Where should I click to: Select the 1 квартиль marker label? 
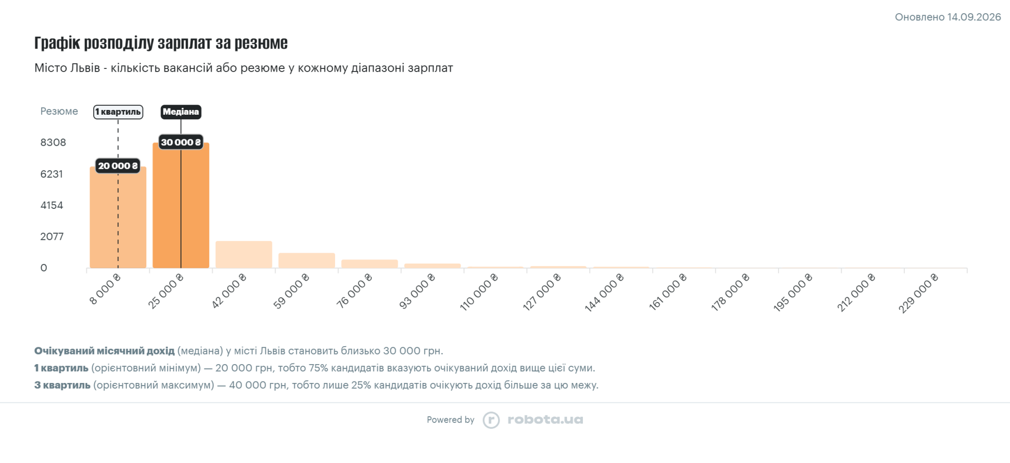[118, 112]
